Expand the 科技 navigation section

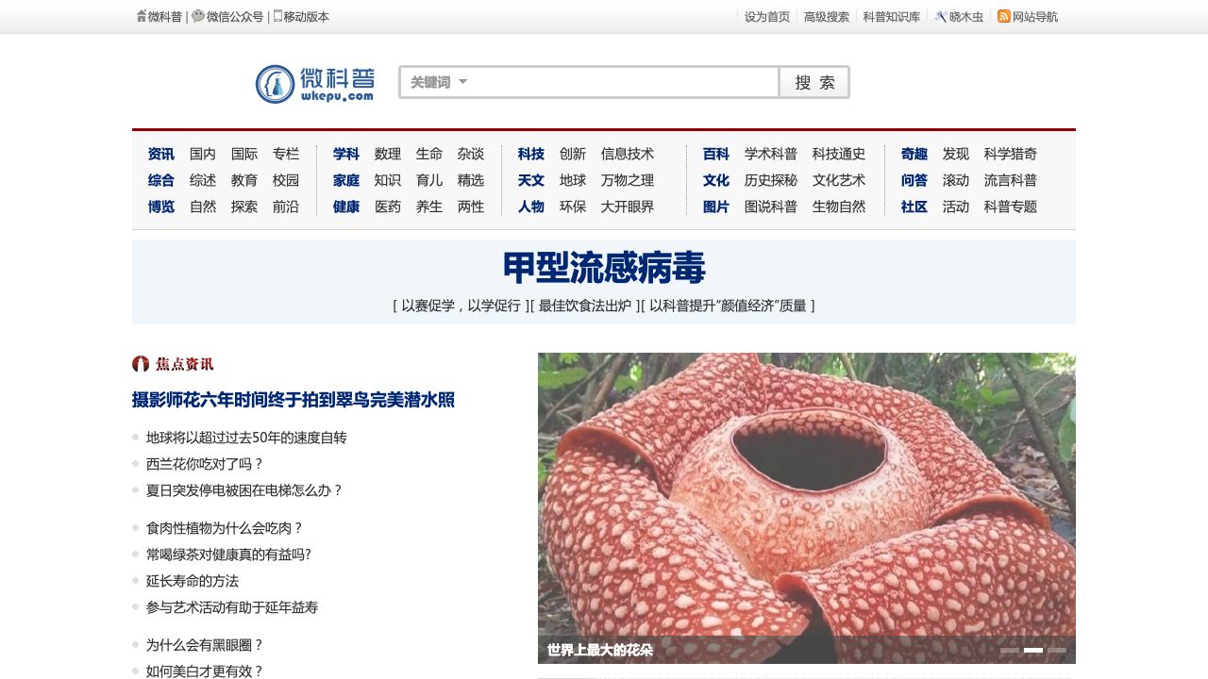click(530, 154)
